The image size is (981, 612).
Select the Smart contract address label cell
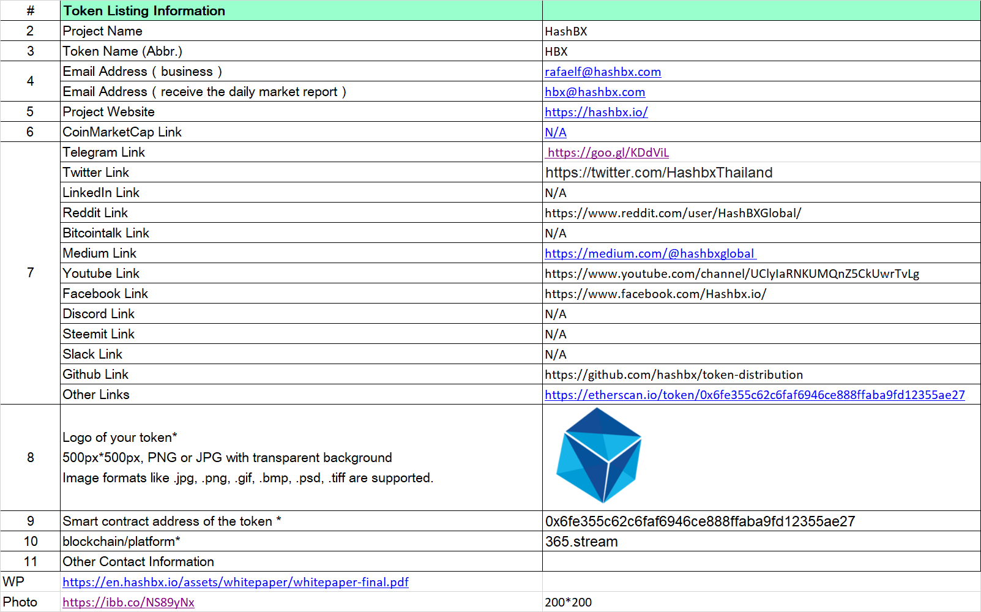[301, 521]
